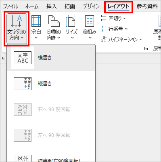Open the デザイン tab

[x=91, y=6]
